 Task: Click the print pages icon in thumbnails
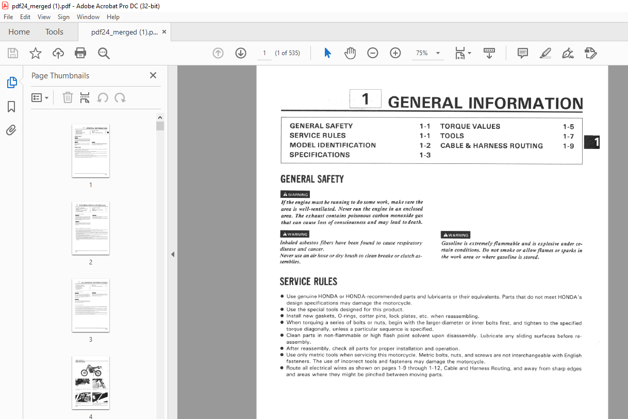click(85, 97)
